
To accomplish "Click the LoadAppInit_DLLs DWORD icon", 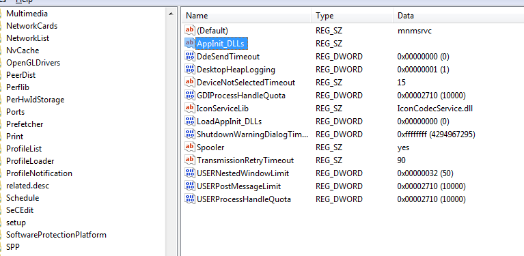I will (x=189, y=121).
